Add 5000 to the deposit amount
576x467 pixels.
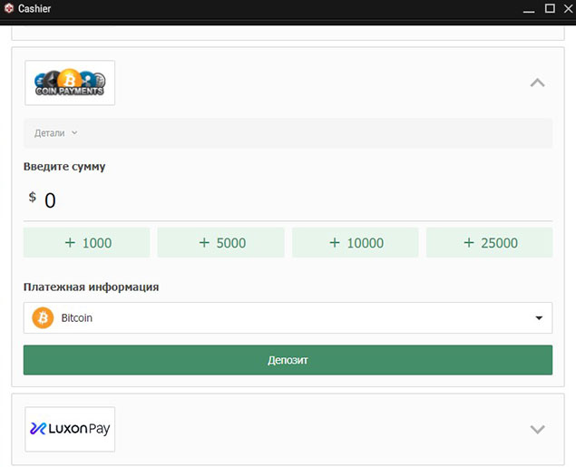[220, 243]
